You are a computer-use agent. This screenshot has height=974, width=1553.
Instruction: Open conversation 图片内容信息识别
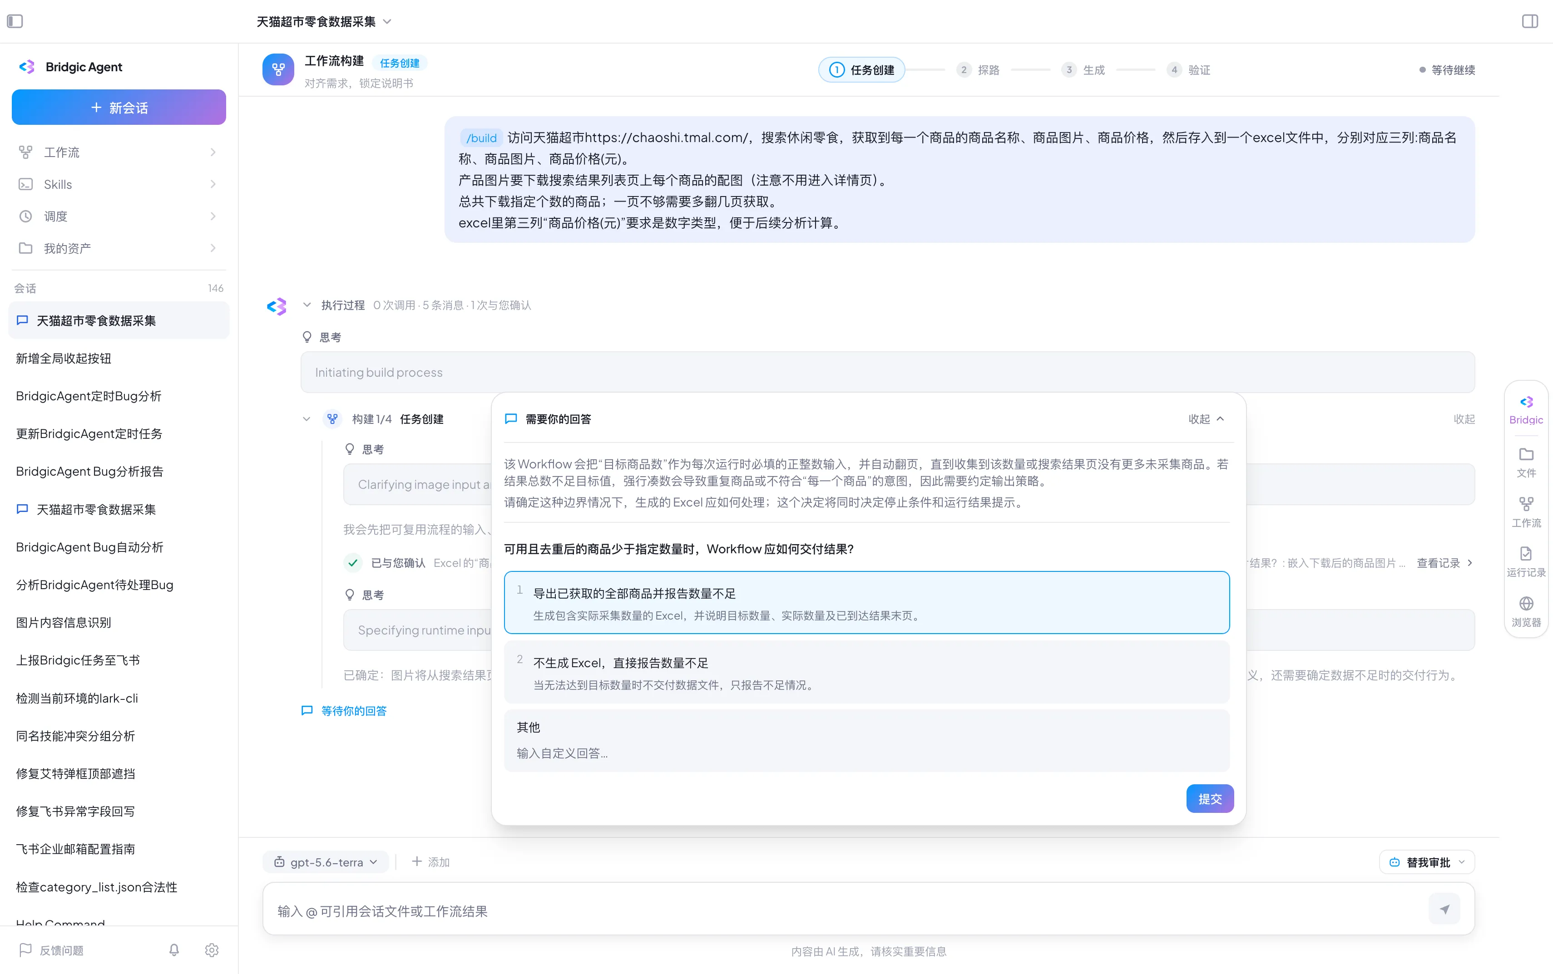[x=119, y=622]
